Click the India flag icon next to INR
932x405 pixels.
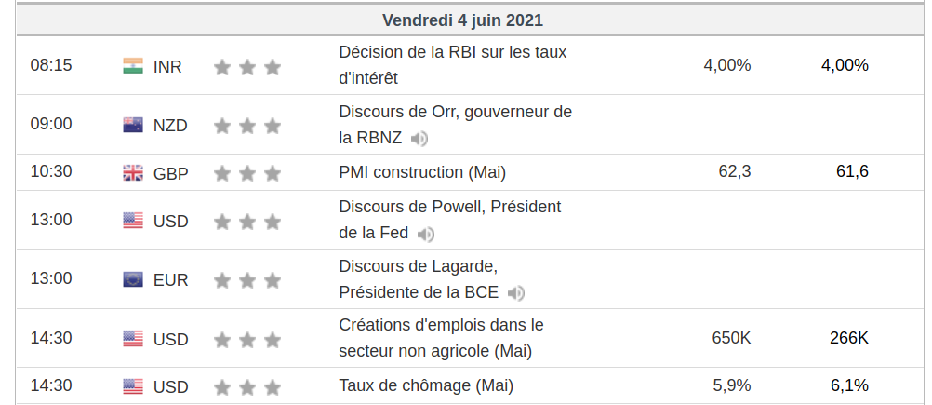[x=133, y=66]
